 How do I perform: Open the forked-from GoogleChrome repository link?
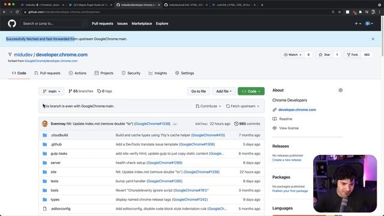coord(51,61)
